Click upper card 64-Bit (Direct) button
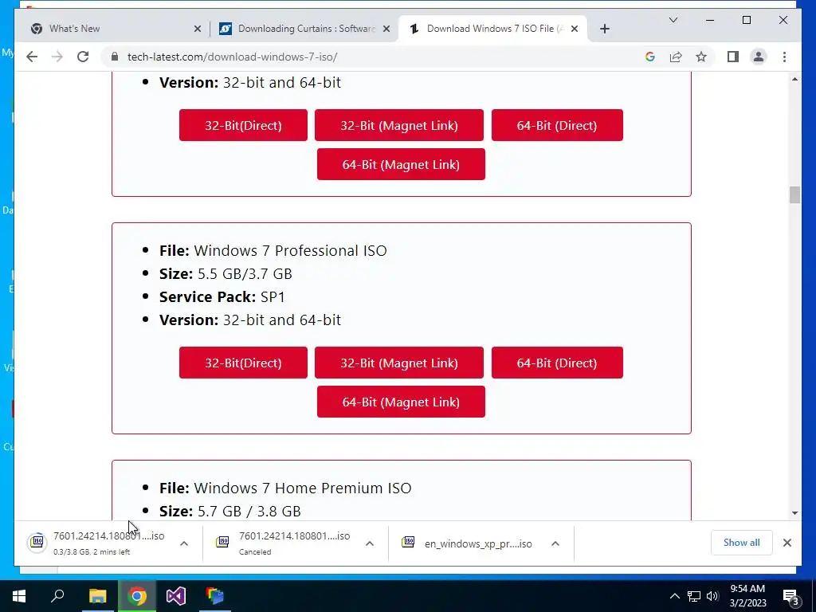 tap(557, 125)
